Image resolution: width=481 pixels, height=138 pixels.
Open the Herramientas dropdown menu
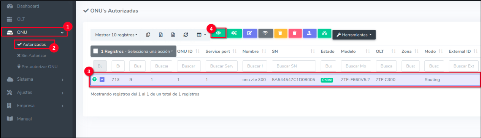(x=354, y=34)
